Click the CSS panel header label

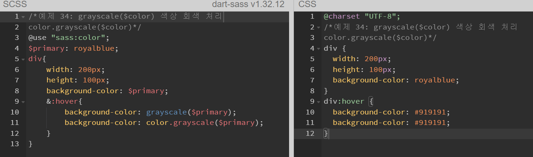(x=307, y=4)
